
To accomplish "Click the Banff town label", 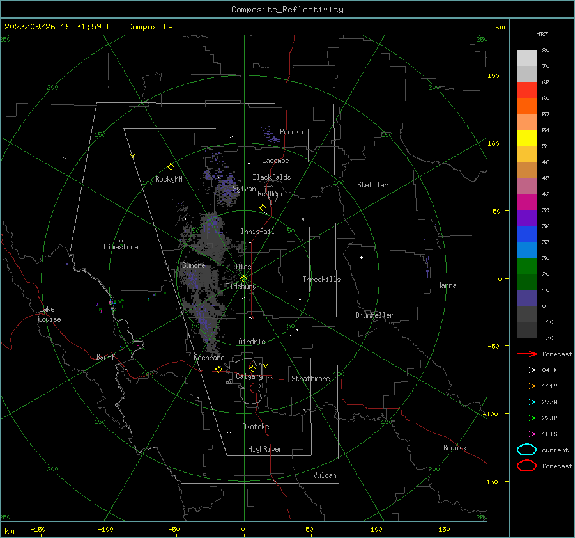I will 105,357.
